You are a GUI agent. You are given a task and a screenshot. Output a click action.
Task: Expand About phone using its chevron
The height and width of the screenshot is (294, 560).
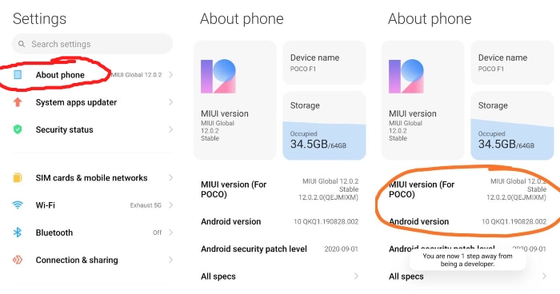[170, 74]
